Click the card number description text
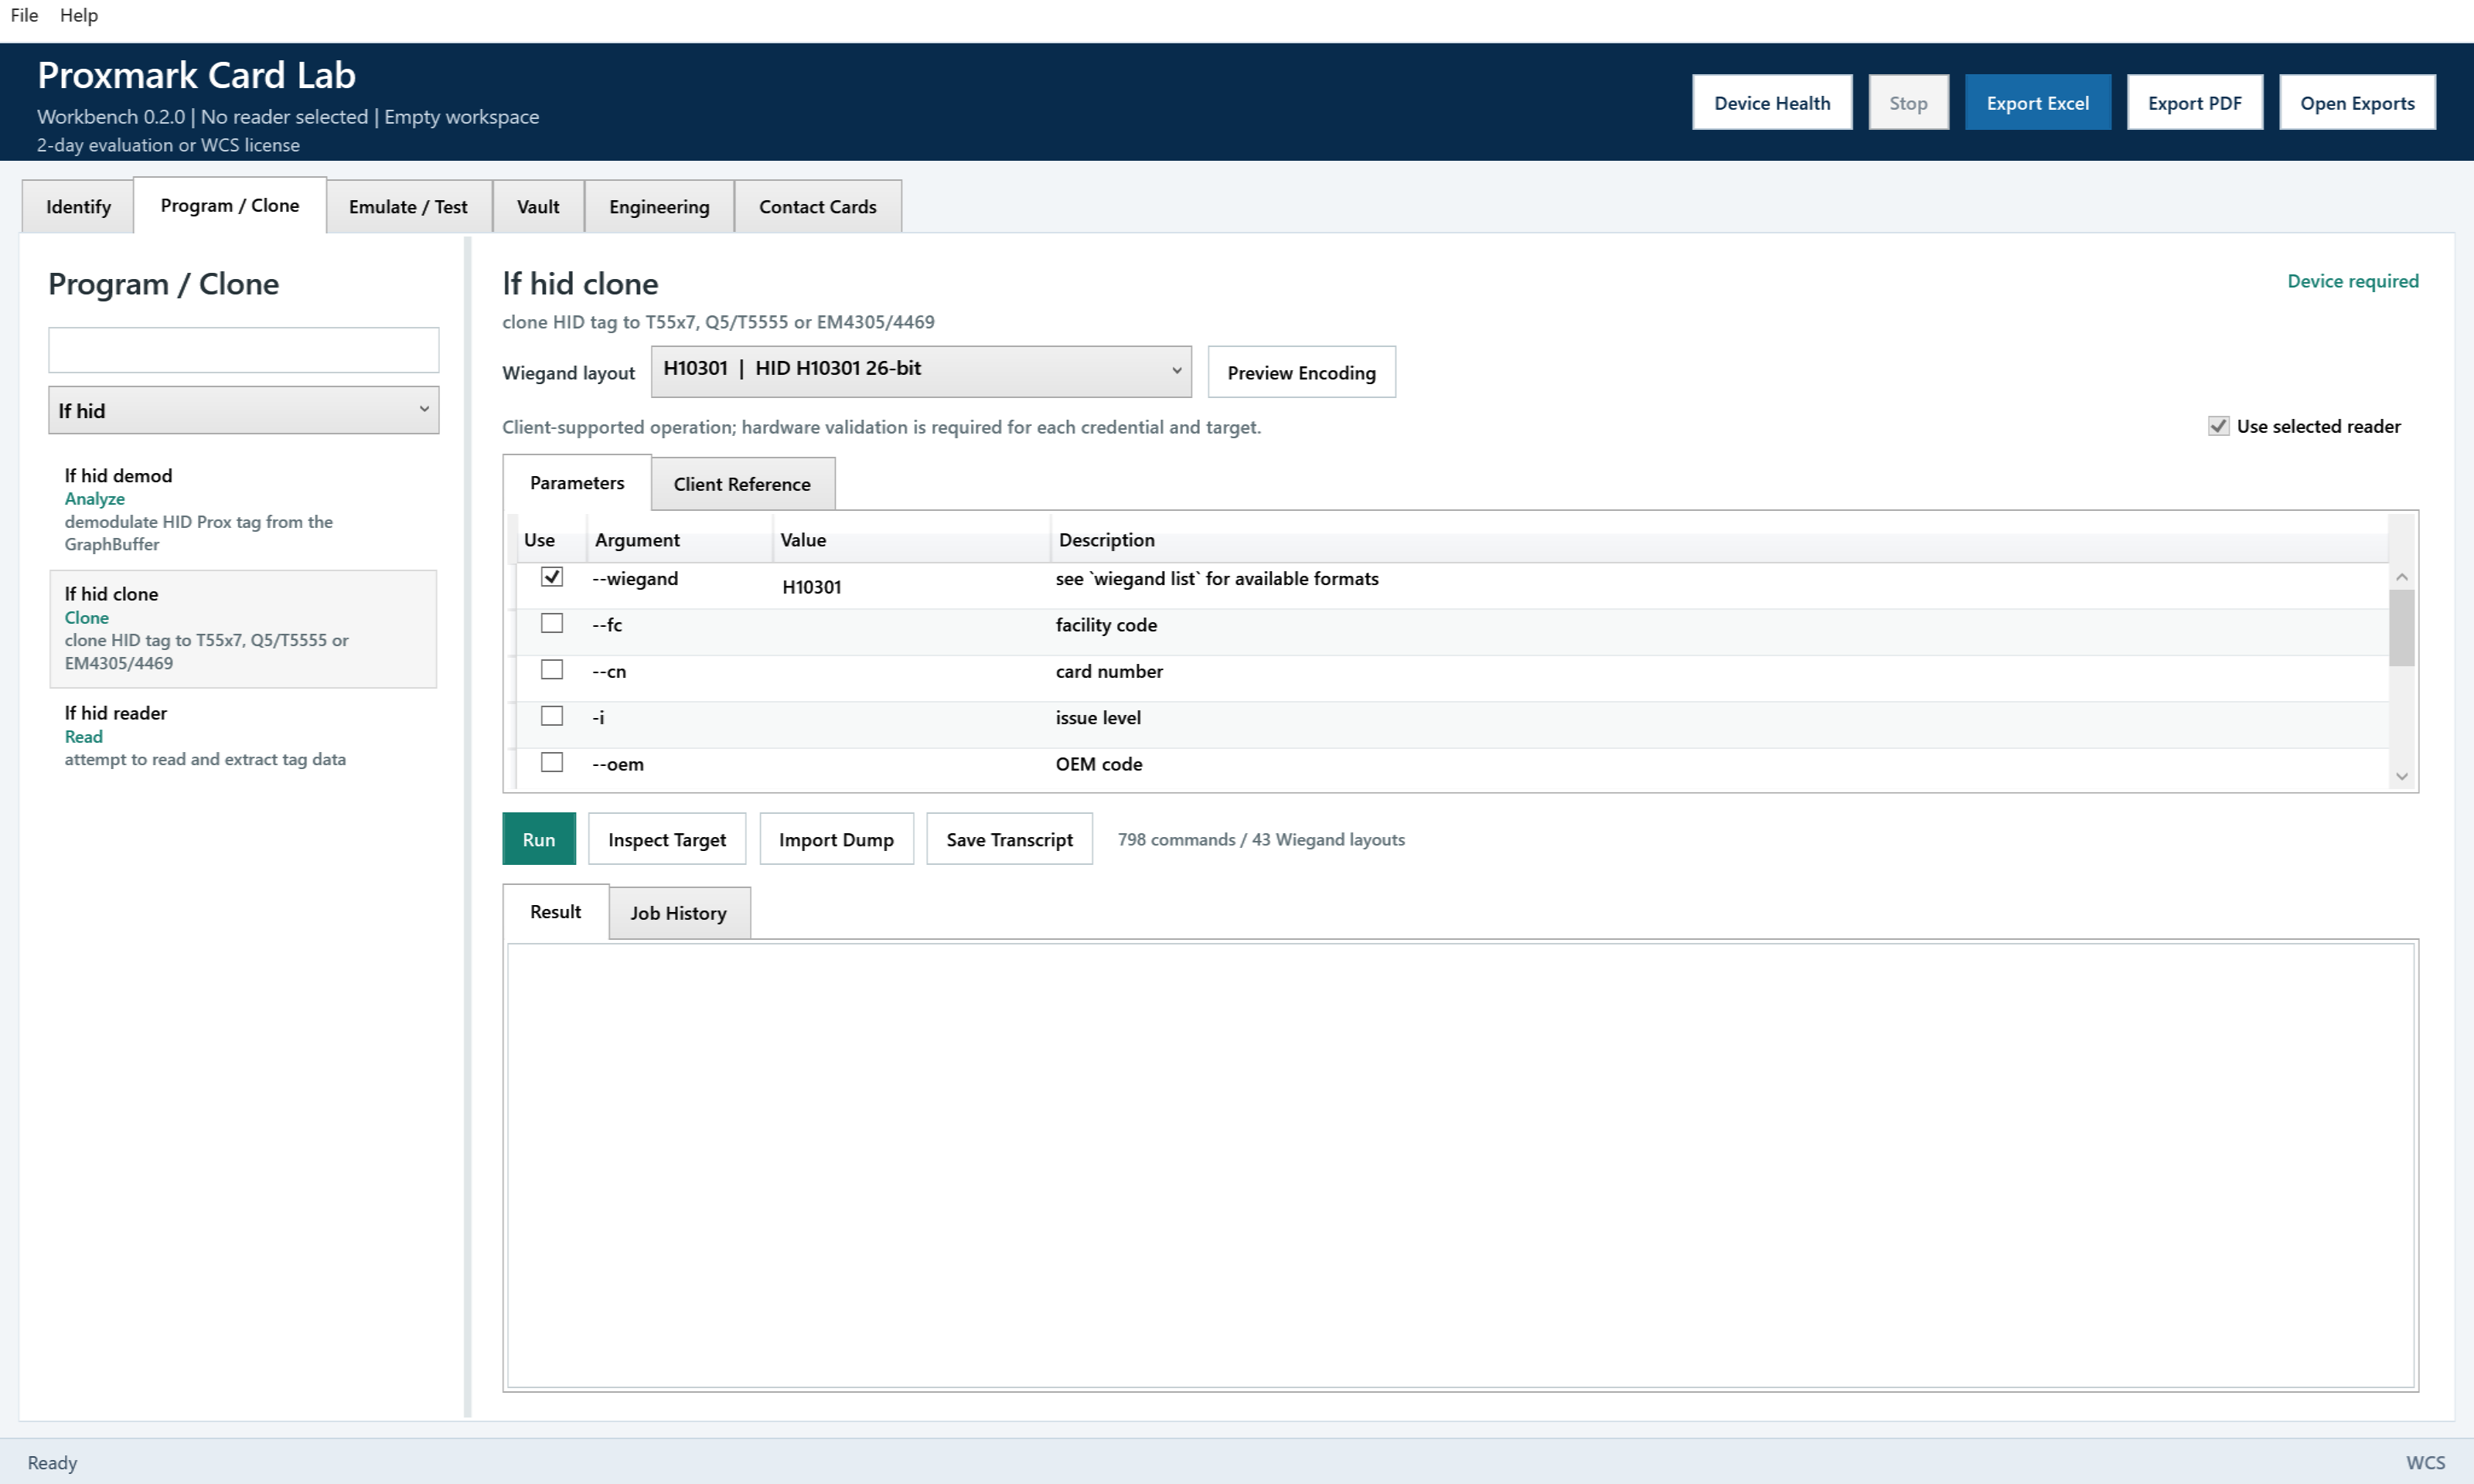 [1109, 671]
